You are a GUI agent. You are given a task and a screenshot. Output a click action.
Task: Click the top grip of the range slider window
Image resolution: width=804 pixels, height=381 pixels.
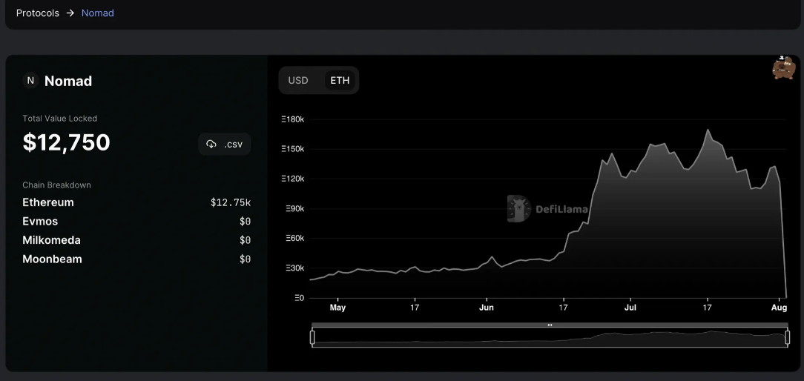pyautogui.click(x=550, y=325)
